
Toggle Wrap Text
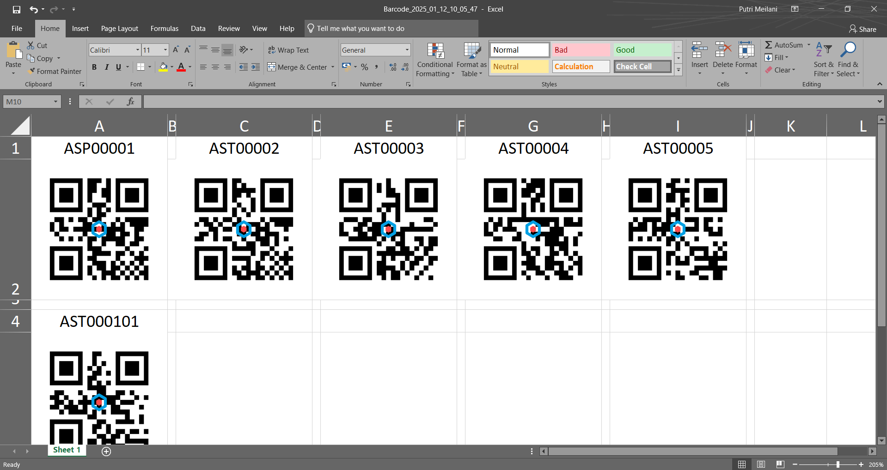[x=288, y=50]
